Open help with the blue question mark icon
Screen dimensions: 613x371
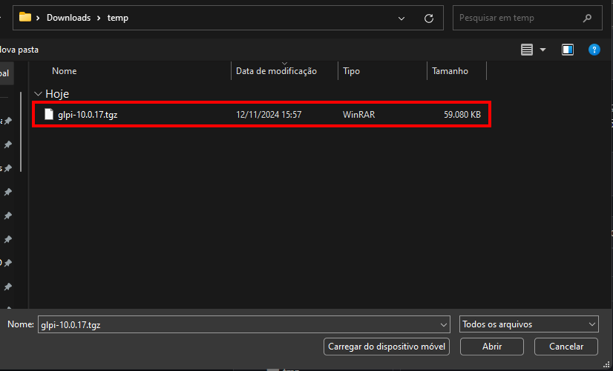(x=594, y=50)
